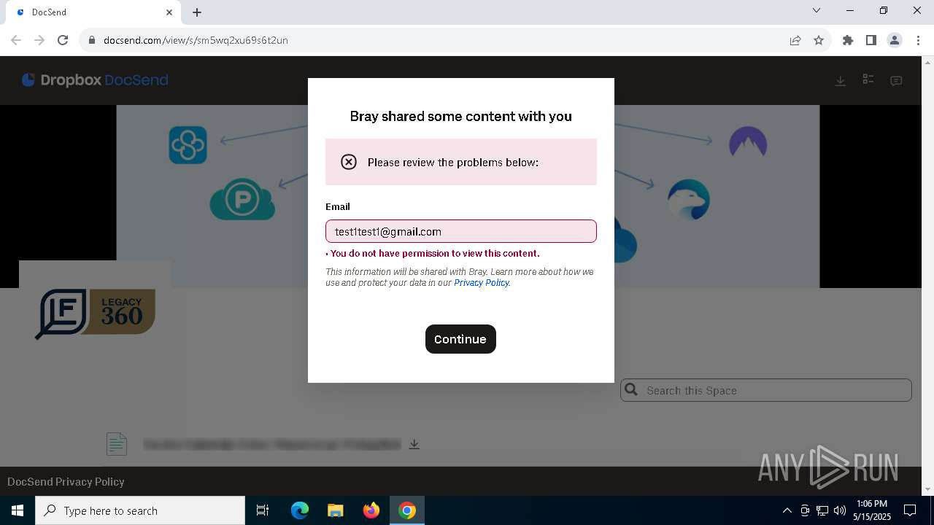Click the Windows taskbar search box

click(x=140, y=510)
